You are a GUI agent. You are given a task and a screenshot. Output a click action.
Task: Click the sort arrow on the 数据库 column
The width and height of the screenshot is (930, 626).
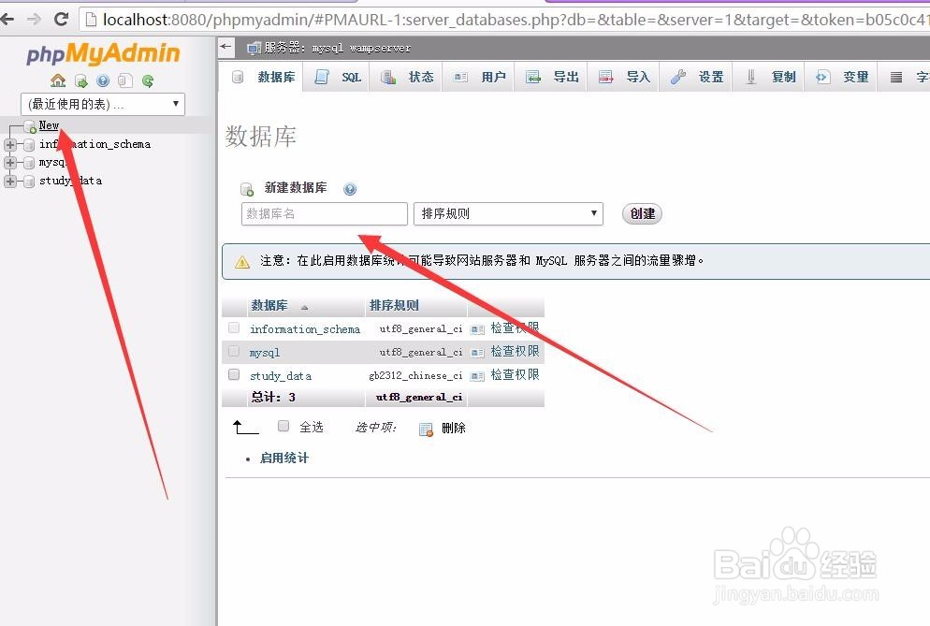[304, 307]
